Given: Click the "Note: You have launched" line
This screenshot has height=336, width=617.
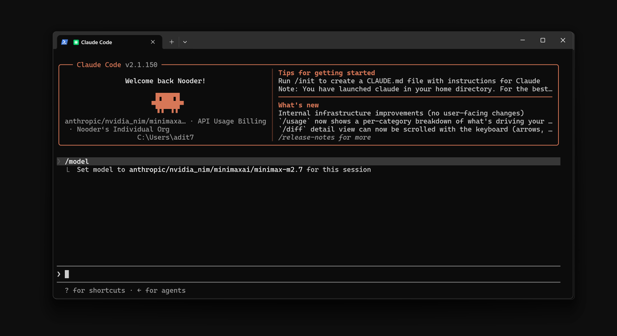Looking at the screenshot, I should [x=415, y=89].
